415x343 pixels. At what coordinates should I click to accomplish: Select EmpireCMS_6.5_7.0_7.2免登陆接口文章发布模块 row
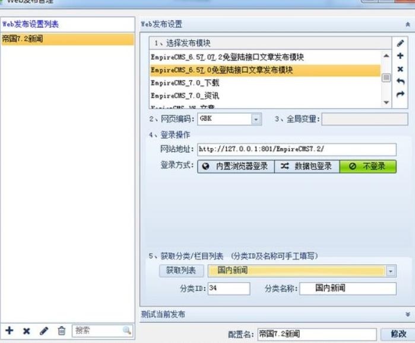265,57
